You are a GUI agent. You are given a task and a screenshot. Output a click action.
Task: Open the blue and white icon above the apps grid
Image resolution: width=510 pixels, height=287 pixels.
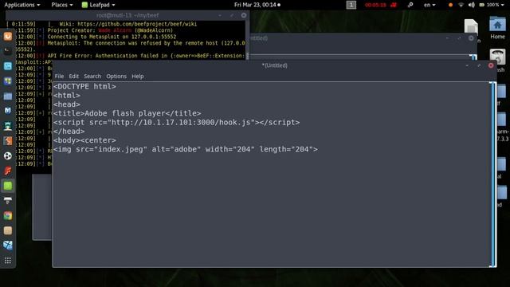(x=8, y=246)
